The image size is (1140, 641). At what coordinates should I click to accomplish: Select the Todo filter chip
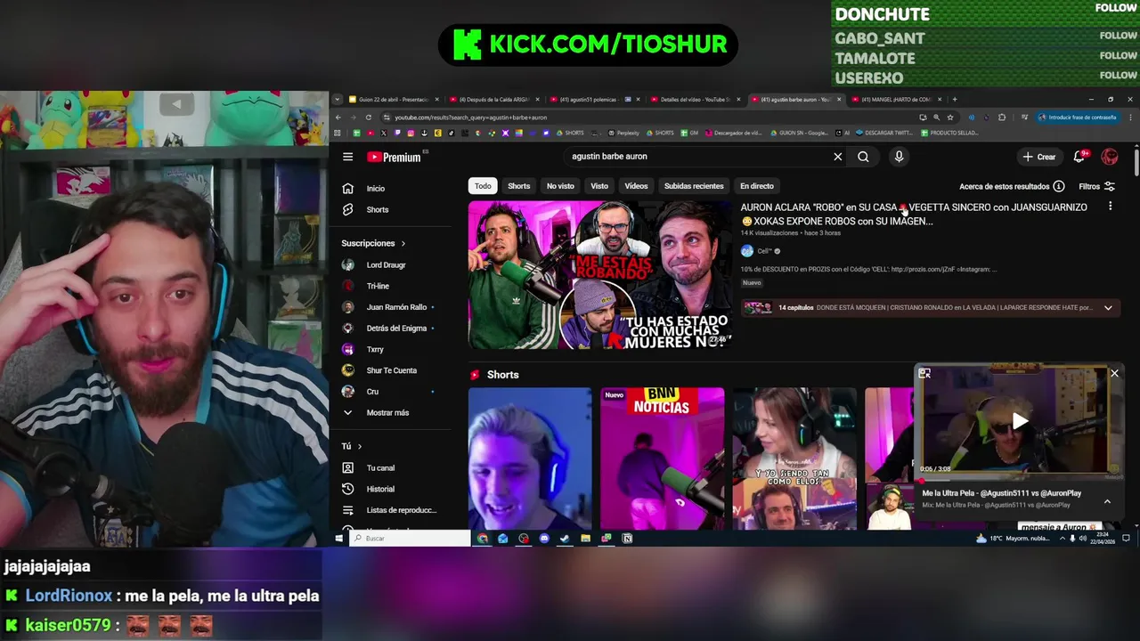coord(483,186)
